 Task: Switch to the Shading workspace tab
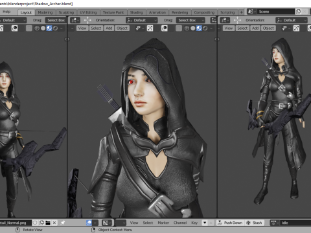tap(137, 12)
